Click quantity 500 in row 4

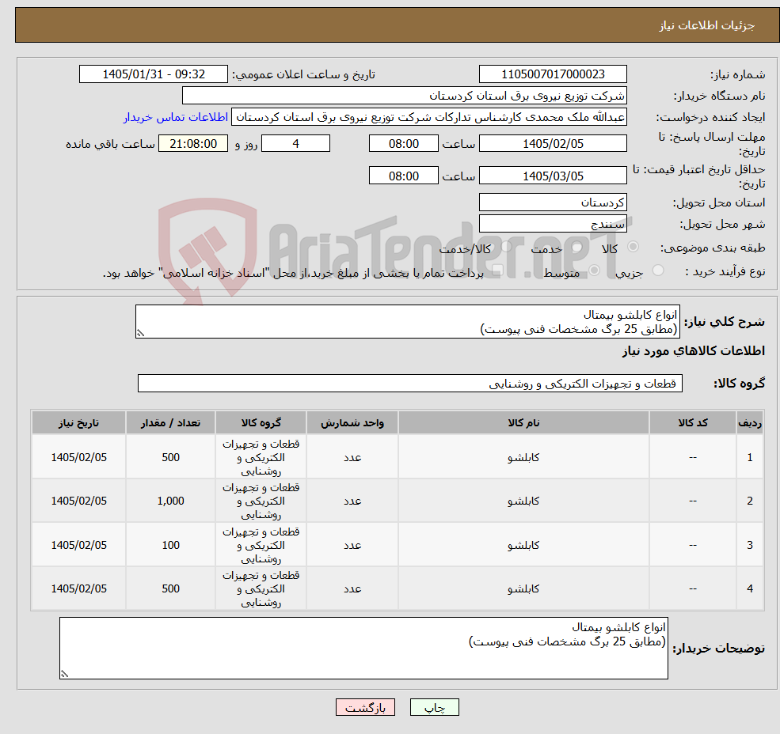(170, 589)
